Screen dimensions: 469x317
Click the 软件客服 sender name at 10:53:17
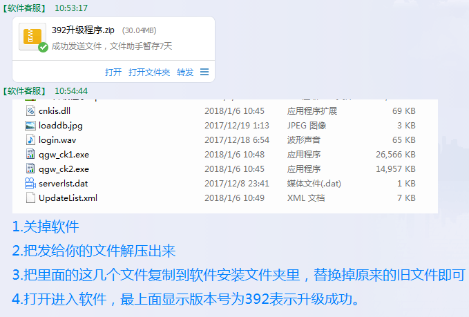point(24,8)
